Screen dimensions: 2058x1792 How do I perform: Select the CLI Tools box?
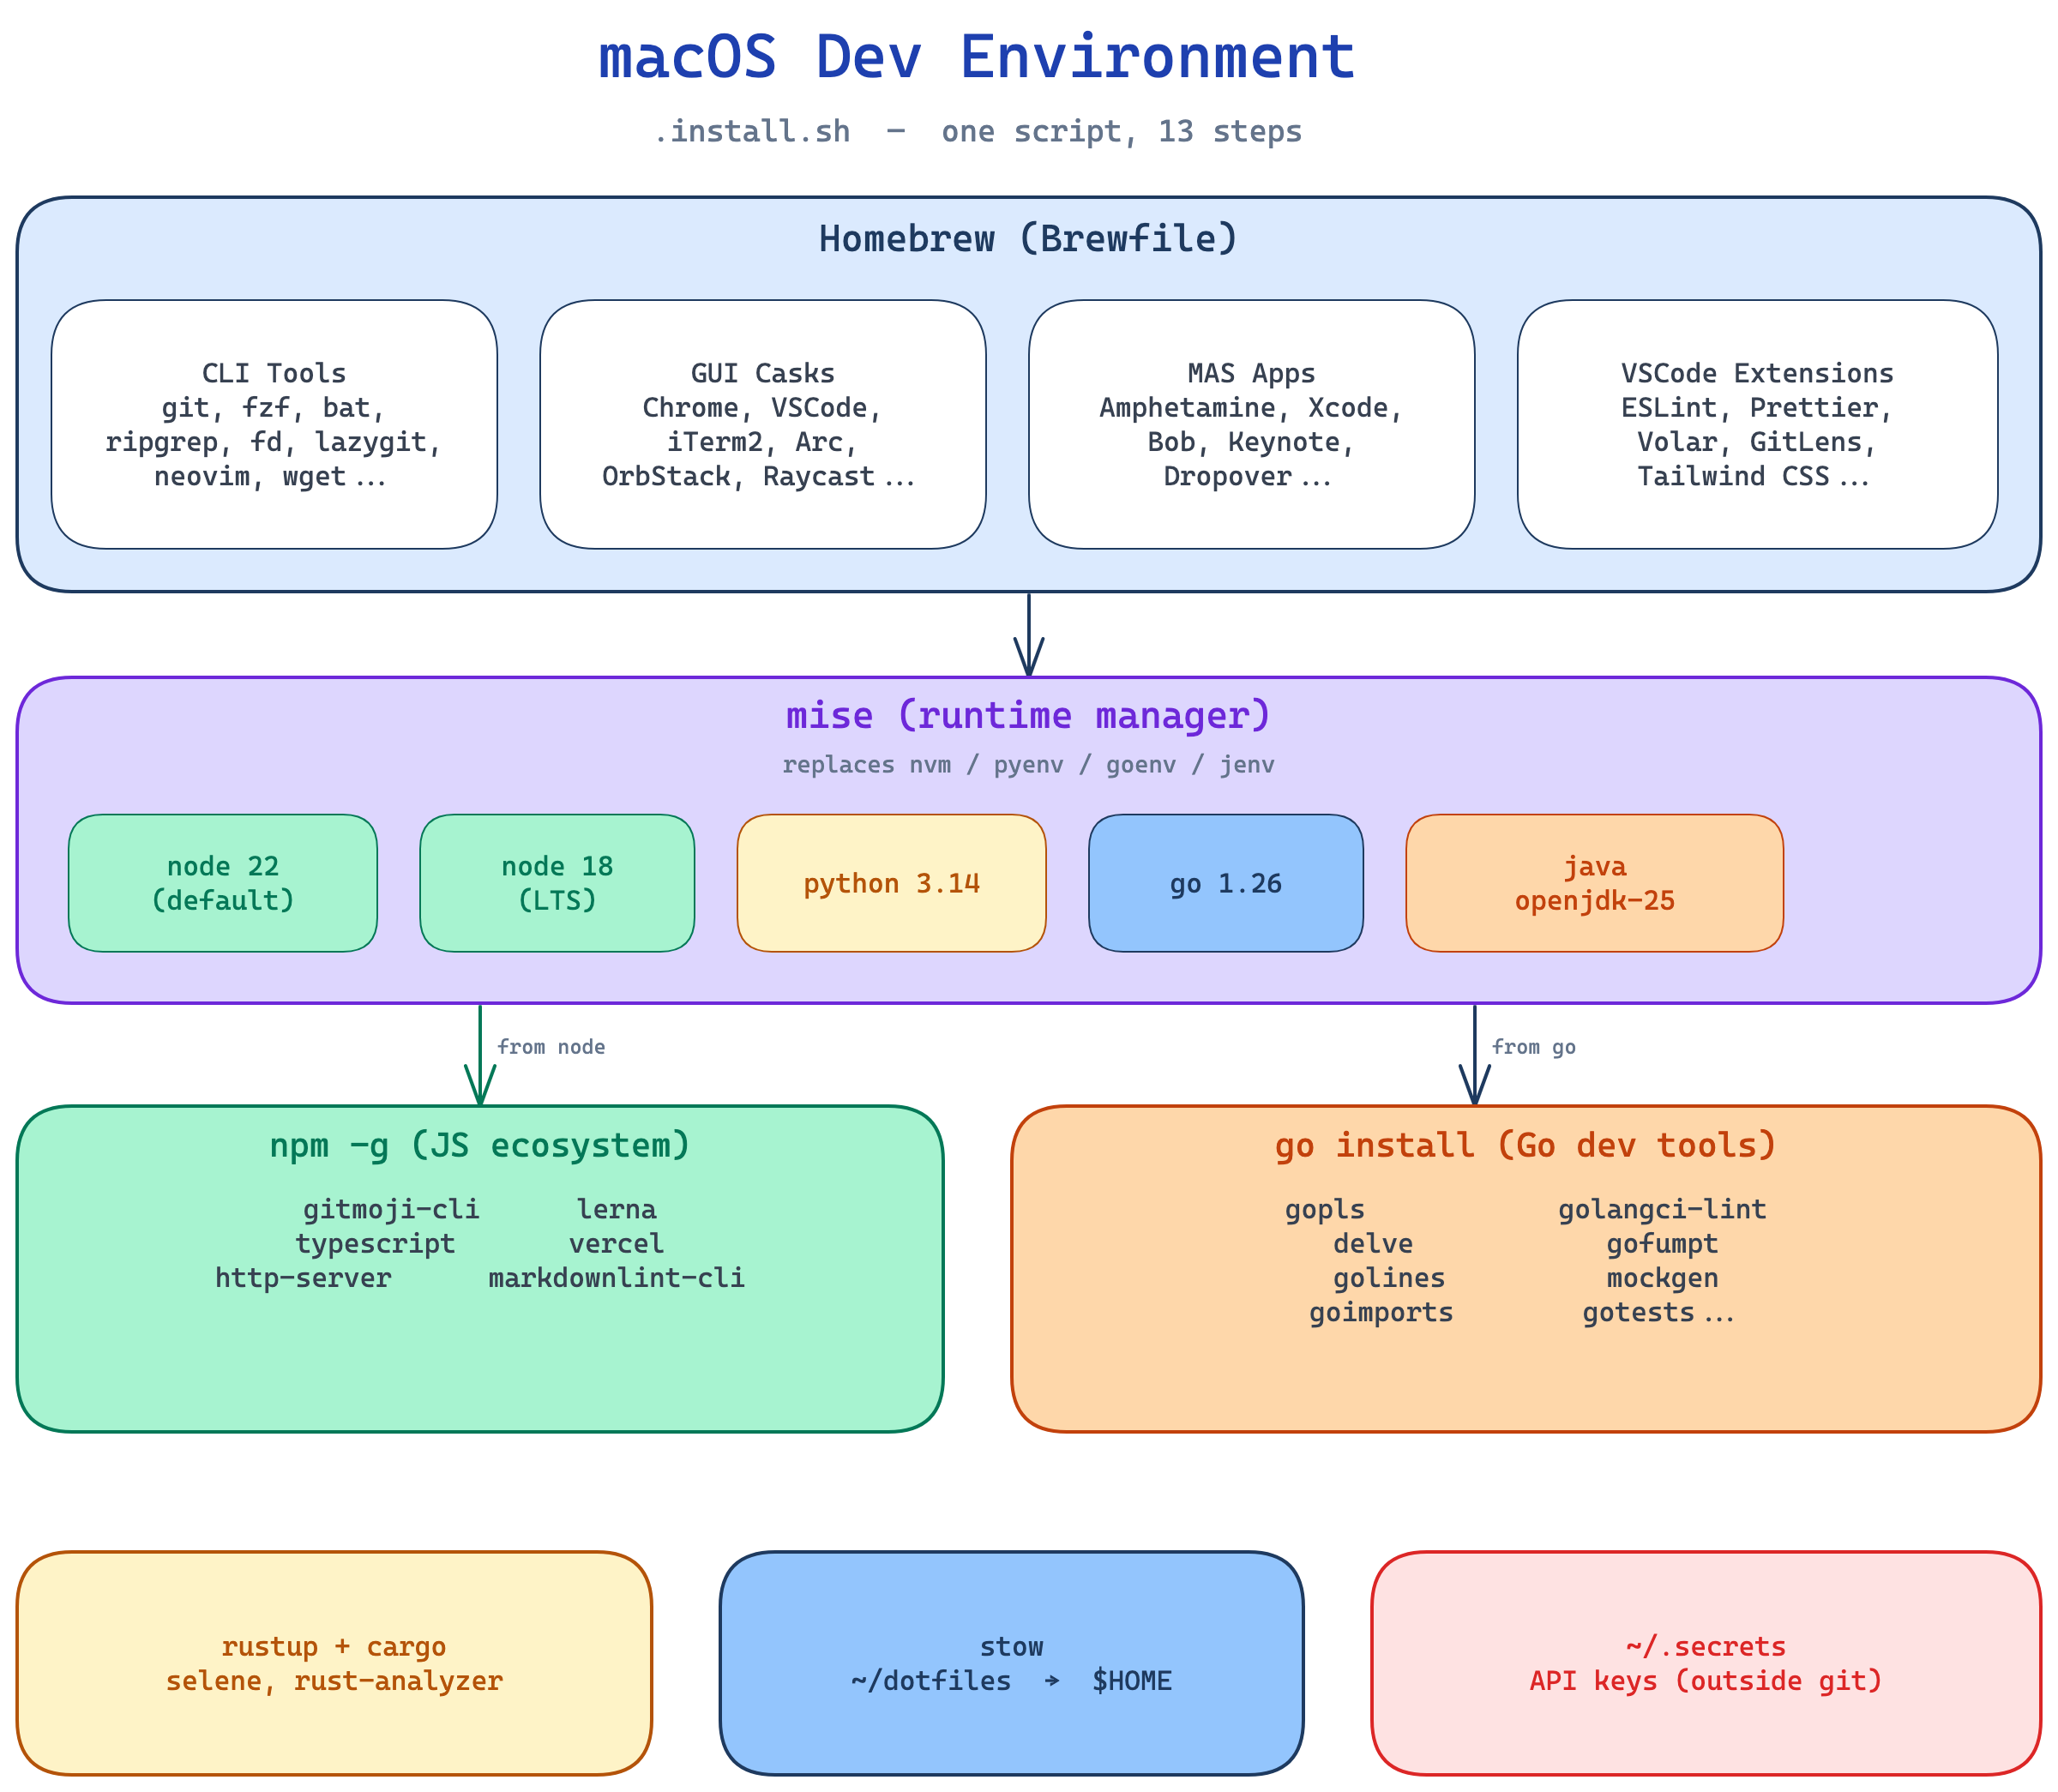[x=274, y=424]
